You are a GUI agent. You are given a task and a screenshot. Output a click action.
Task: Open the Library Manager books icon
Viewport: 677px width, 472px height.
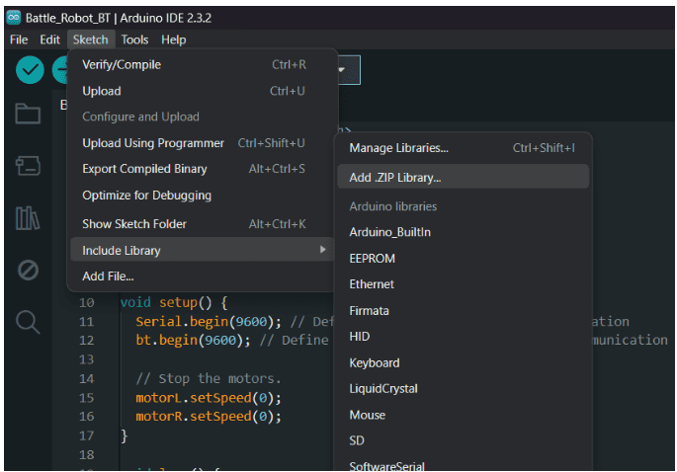point(28,217)
